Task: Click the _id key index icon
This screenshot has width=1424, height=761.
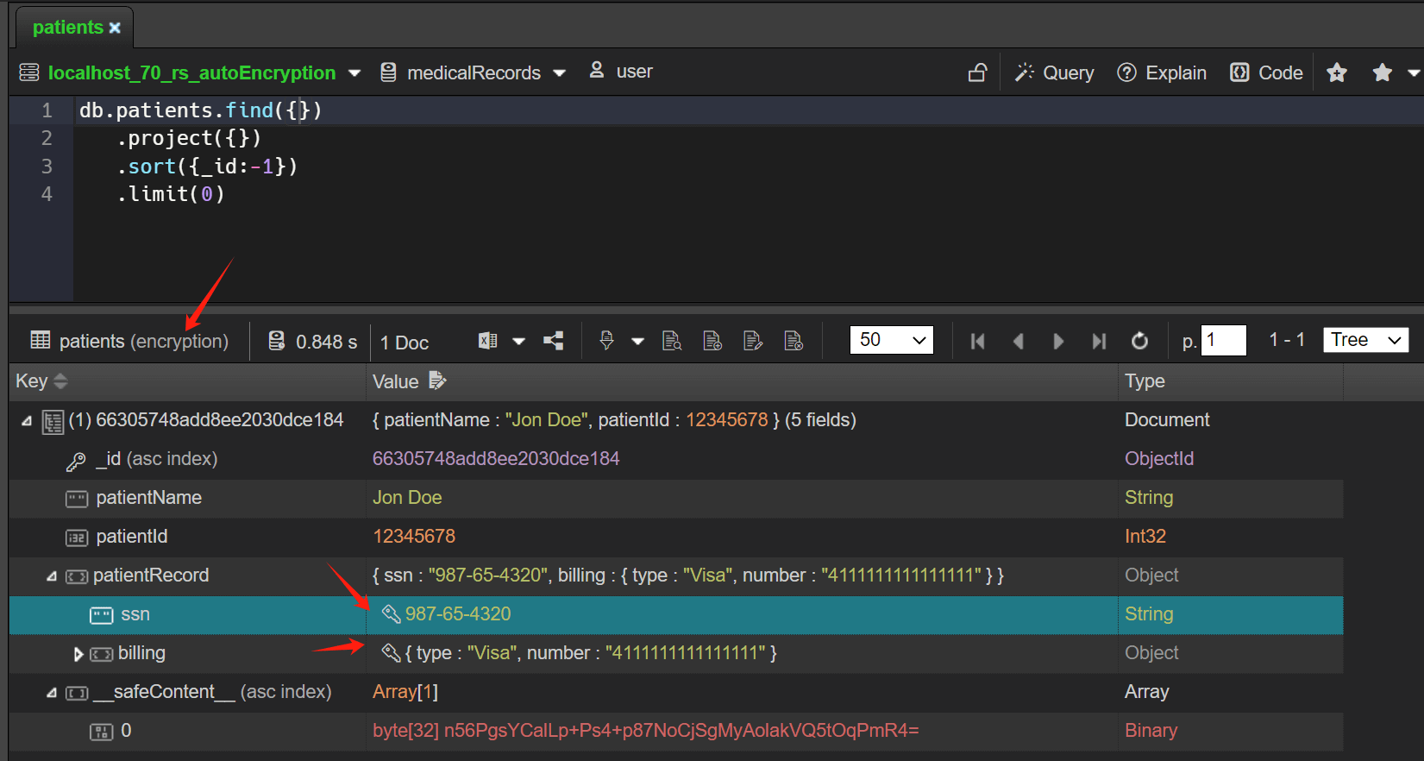Action: click(x=76, y=462)
